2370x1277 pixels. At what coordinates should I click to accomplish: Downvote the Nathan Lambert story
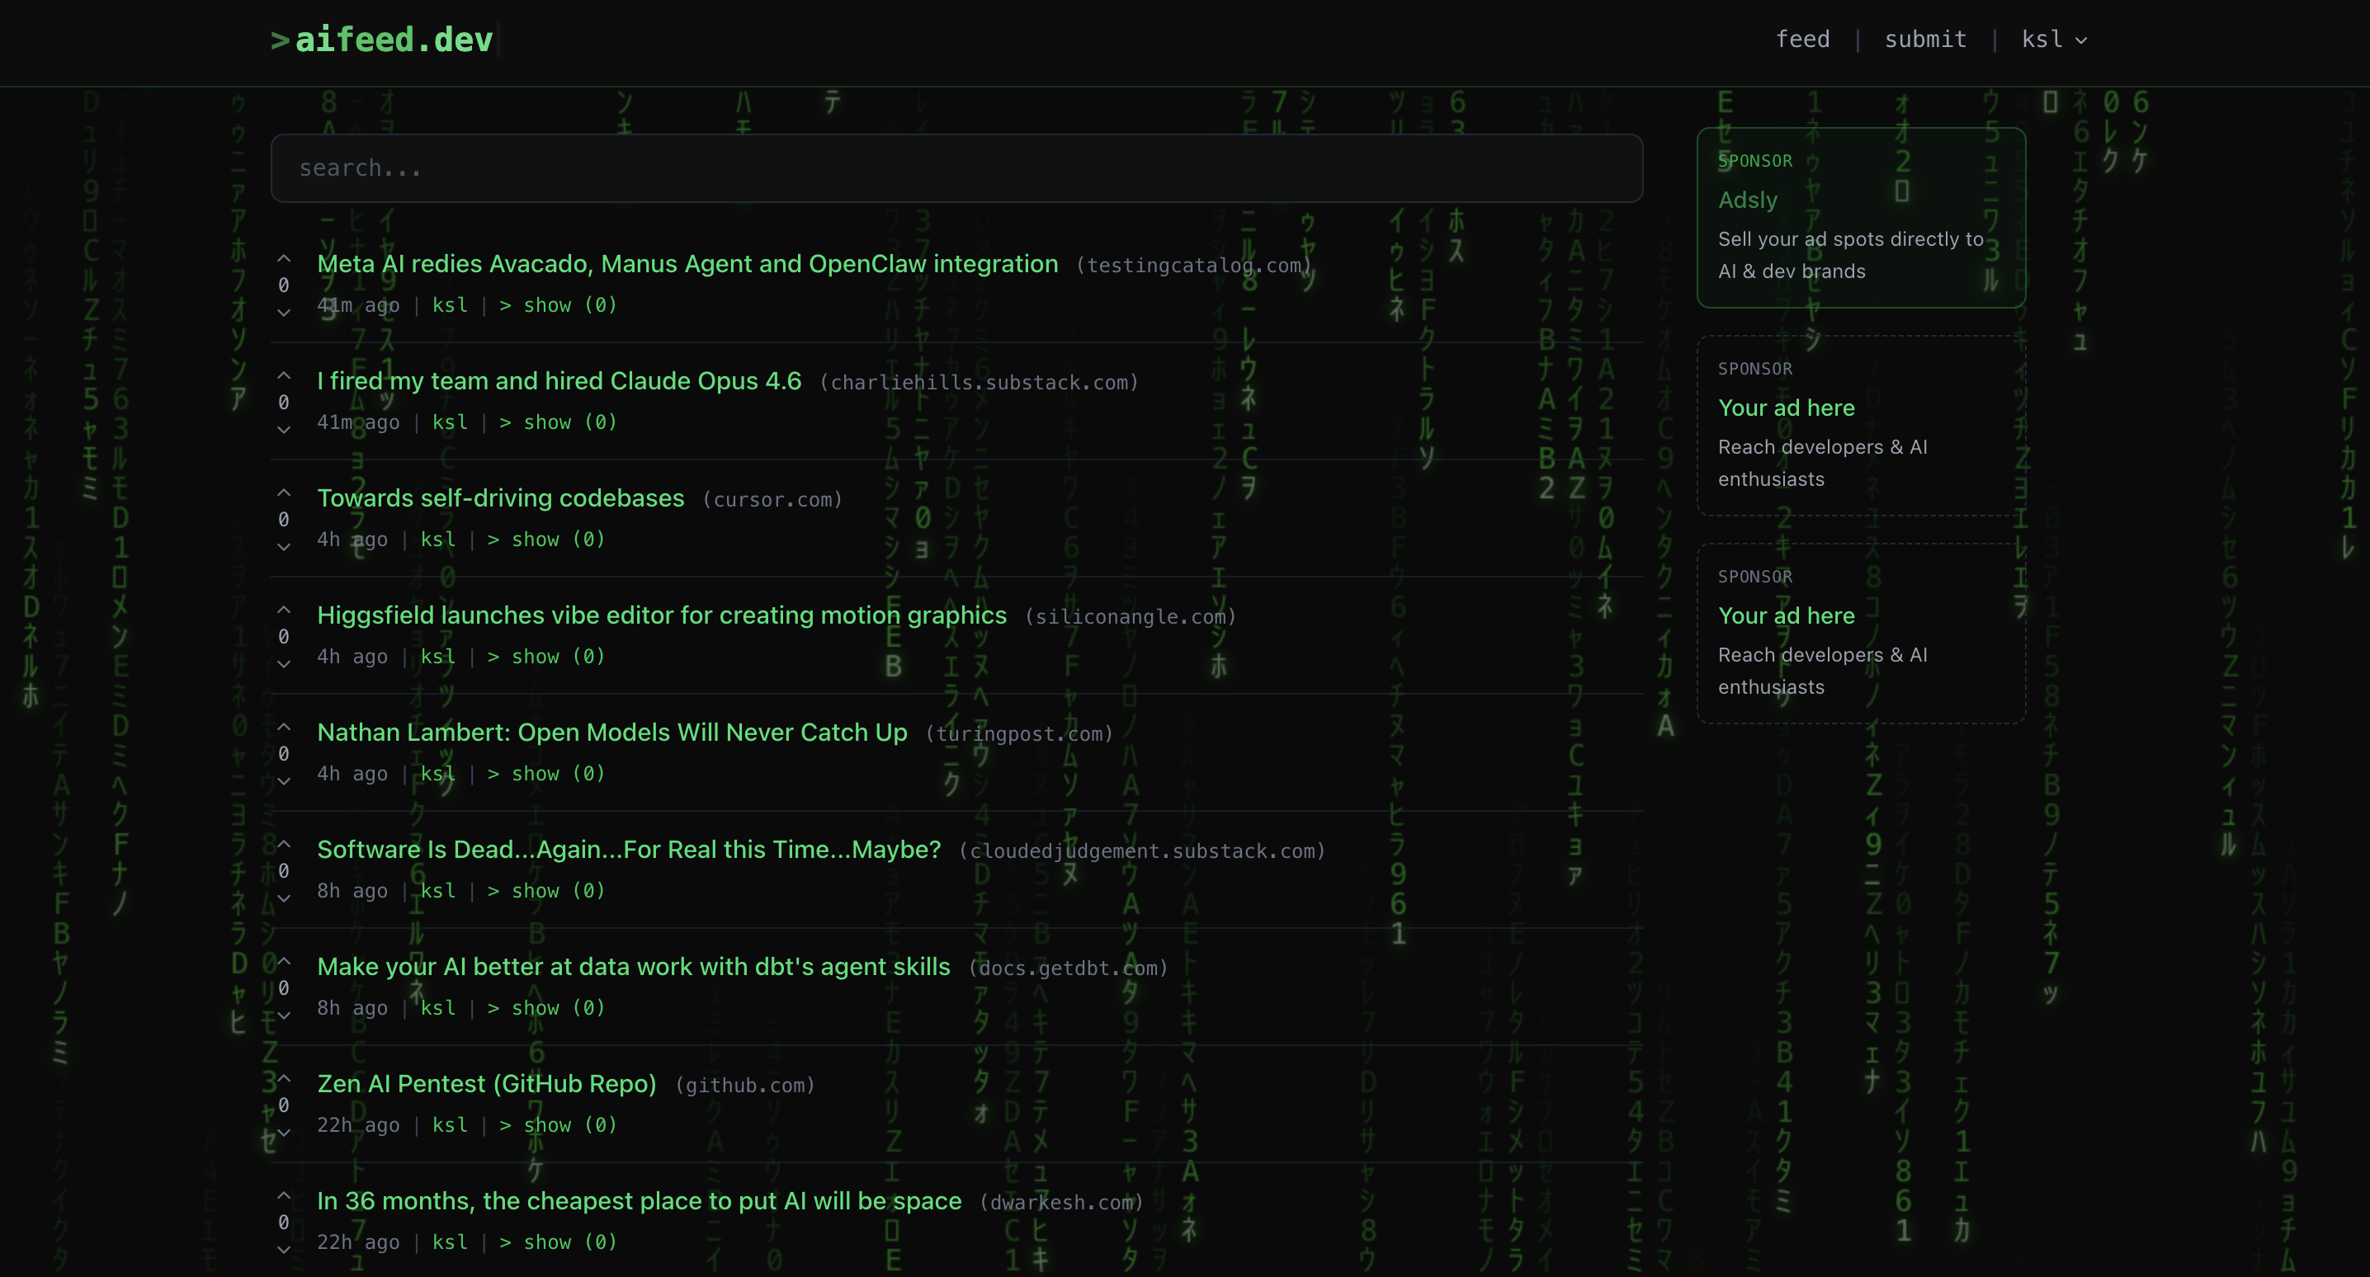pyautogui.click(x=283, y=781)
